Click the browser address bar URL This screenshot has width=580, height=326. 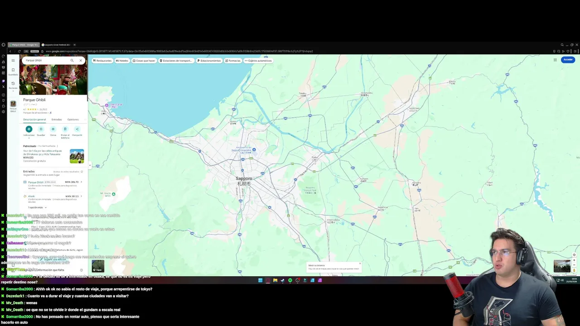[179, 51]
